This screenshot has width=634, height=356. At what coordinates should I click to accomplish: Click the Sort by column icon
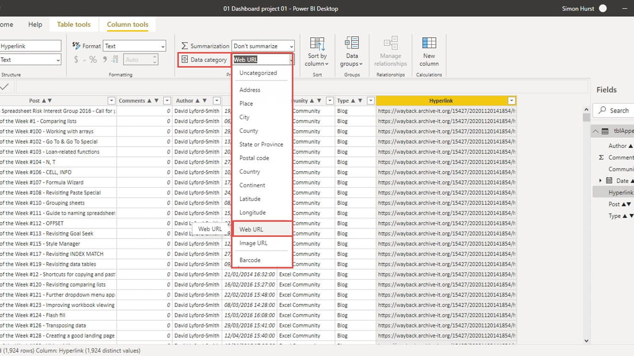pyautogui.click(x=317, y=43)
